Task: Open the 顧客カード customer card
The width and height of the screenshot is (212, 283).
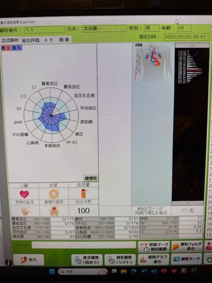Action: coord(186,259)
